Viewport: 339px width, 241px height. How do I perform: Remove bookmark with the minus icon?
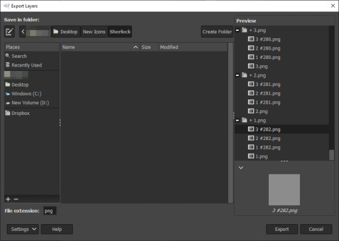(16, 199)
